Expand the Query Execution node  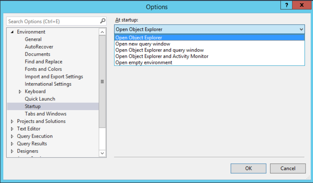pyautogui.click(x=12, y=136)
